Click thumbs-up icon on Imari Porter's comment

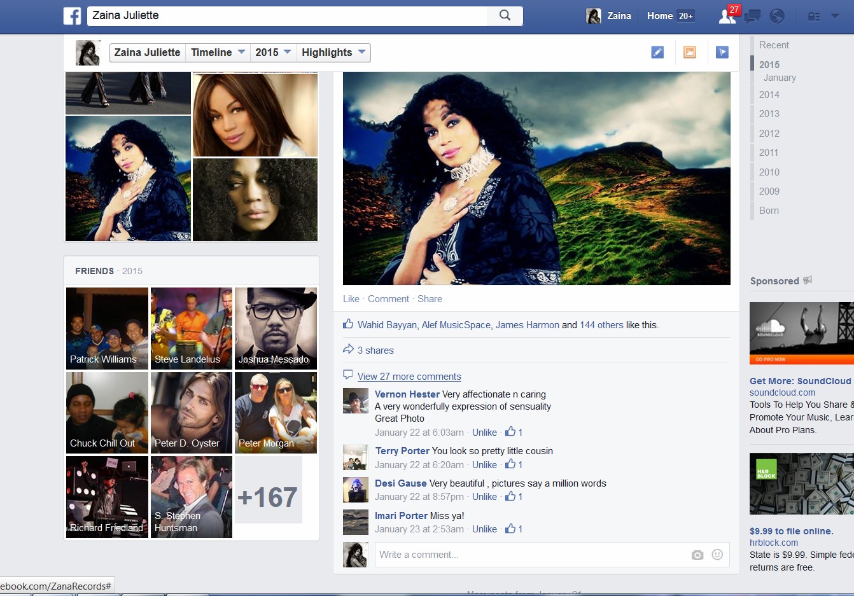click(510, 529)
